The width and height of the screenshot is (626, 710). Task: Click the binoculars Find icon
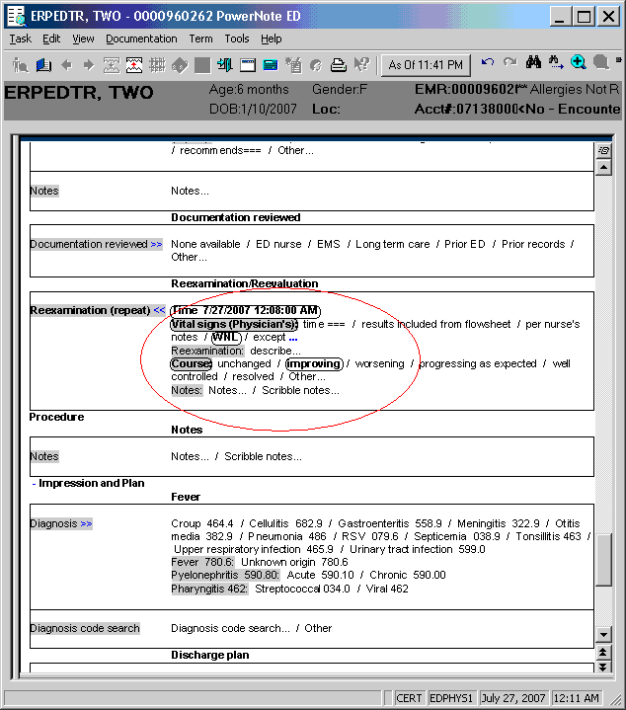[x=533, y=63]
